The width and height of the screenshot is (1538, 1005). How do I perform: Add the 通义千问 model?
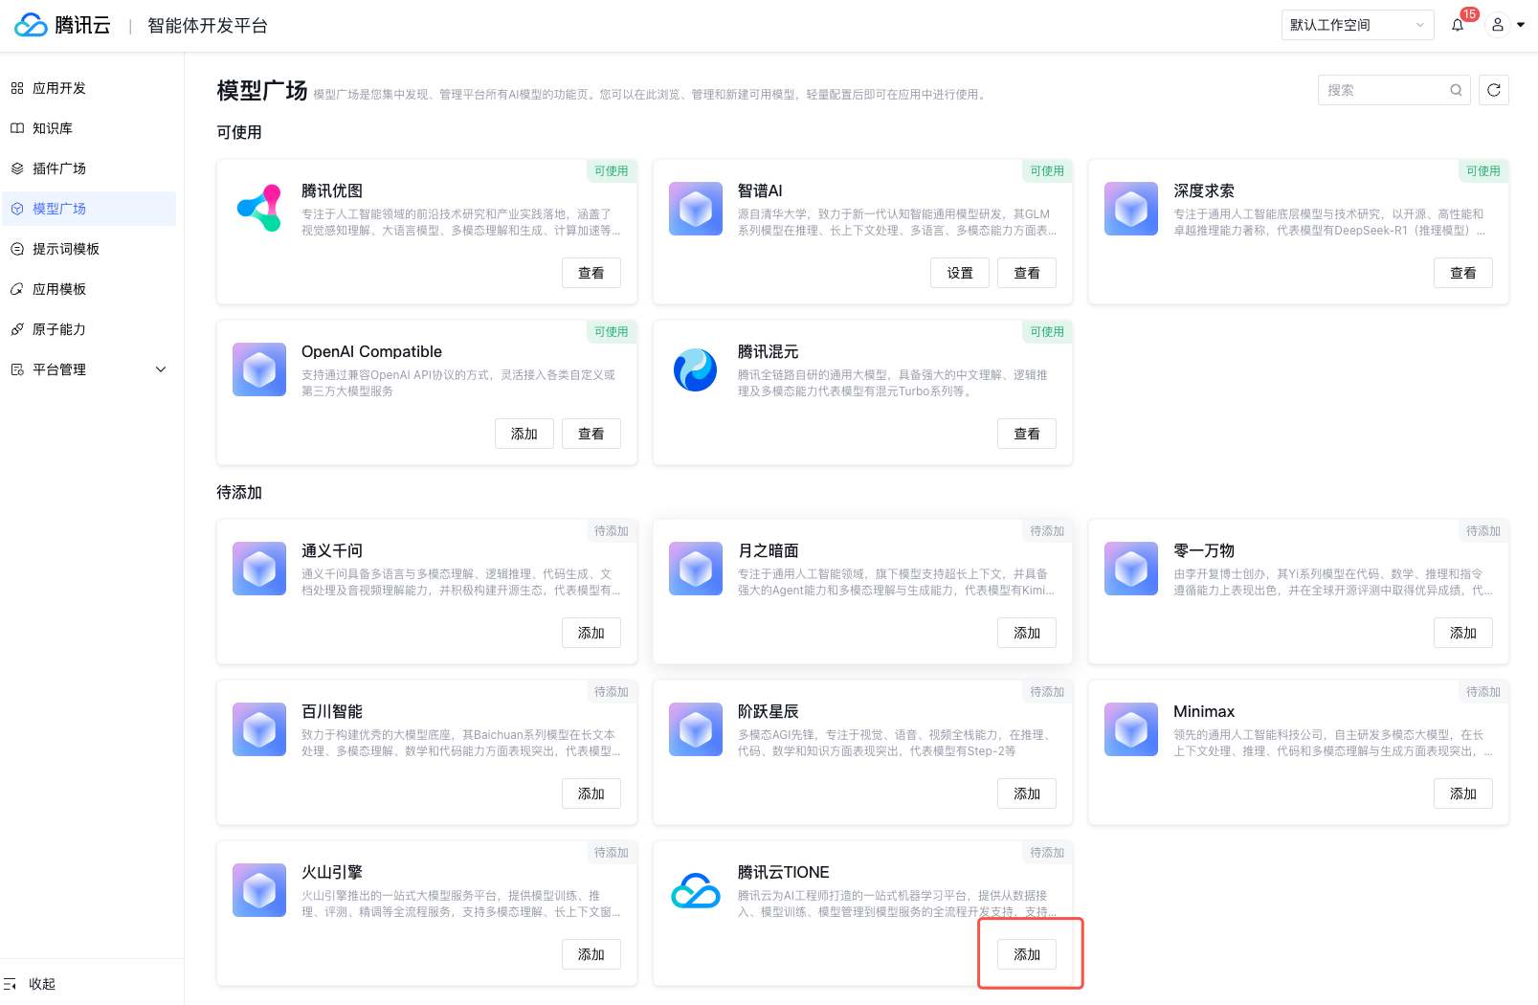tap(591, 633)
